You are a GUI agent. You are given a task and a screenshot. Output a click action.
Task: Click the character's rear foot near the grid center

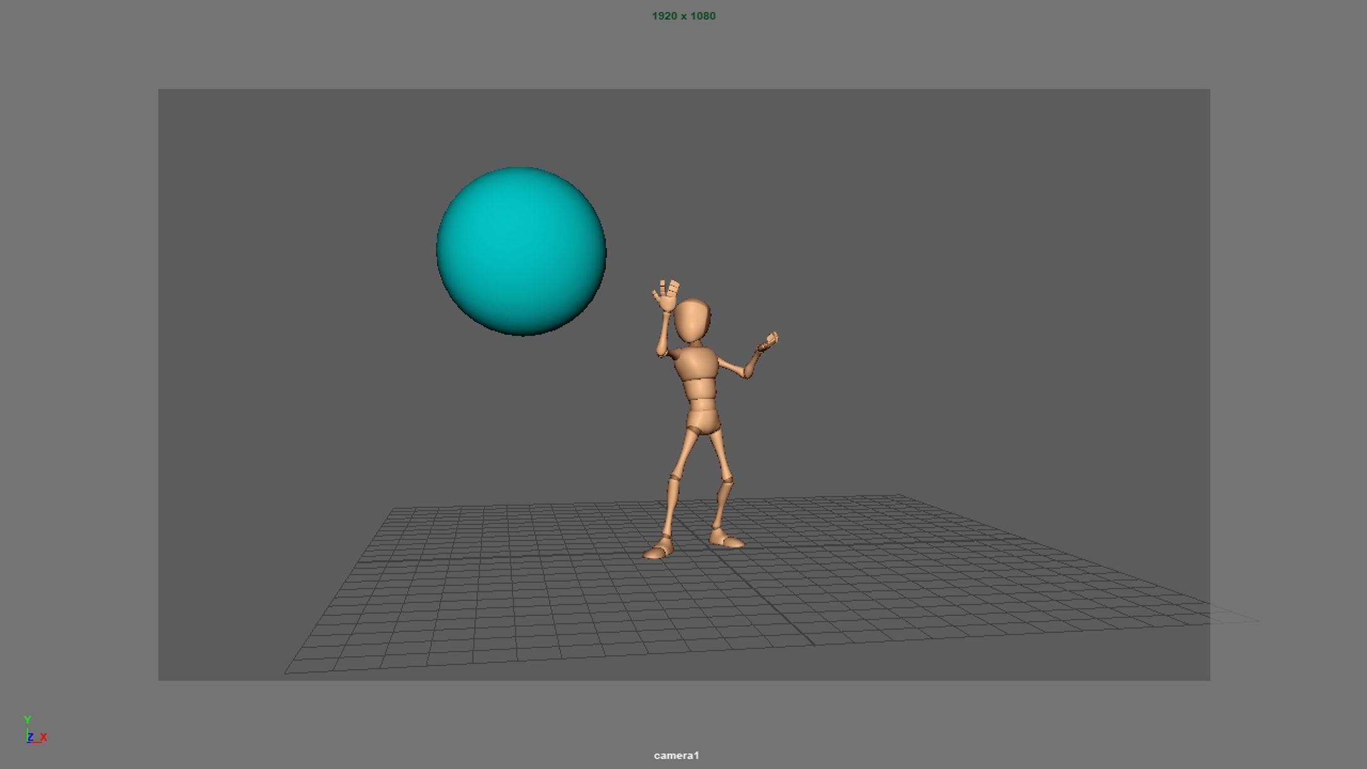pos(726,538)
